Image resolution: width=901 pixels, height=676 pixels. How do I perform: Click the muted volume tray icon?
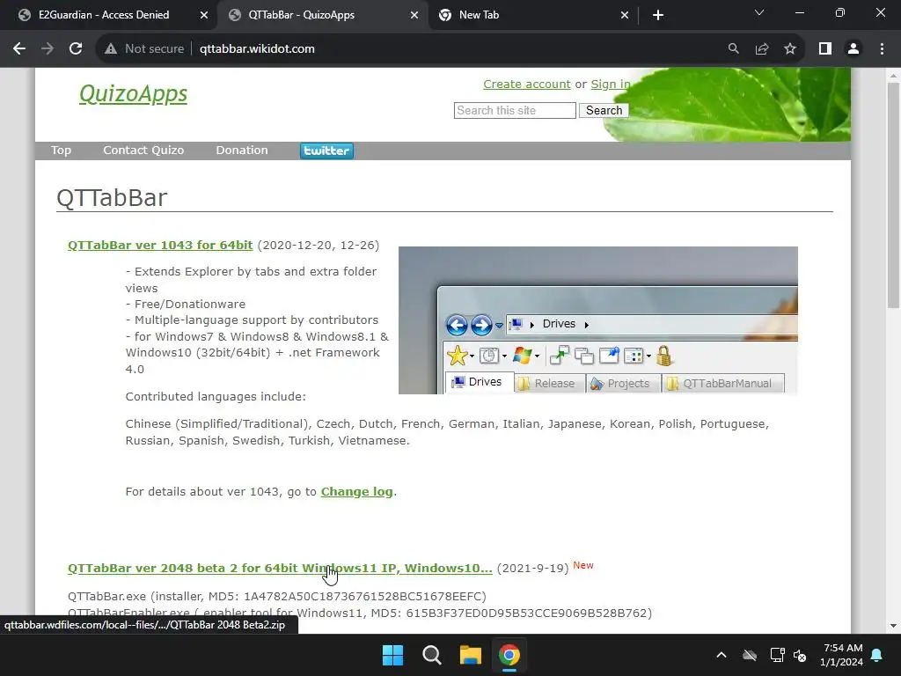(799, 655)
